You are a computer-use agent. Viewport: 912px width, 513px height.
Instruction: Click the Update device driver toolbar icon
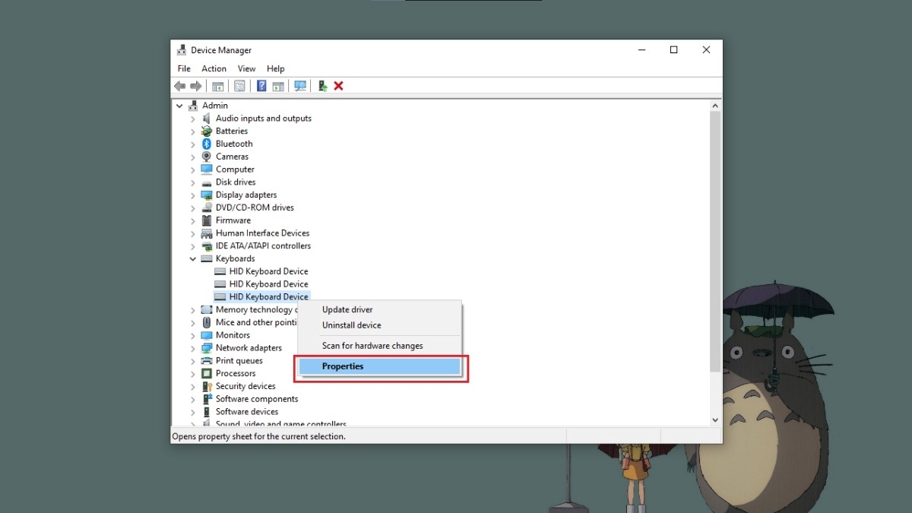322,86
